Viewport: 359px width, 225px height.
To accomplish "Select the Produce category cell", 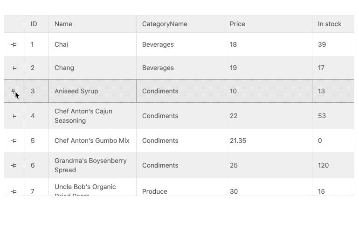I will [x=180, y=187].
